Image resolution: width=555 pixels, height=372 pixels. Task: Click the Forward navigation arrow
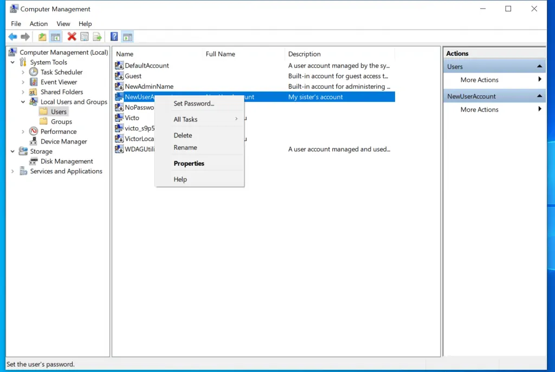[x=25, y=36]
